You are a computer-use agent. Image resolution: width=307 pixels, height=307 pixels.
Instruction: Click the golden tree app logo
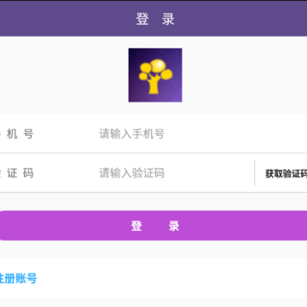(x=155, y=75)
